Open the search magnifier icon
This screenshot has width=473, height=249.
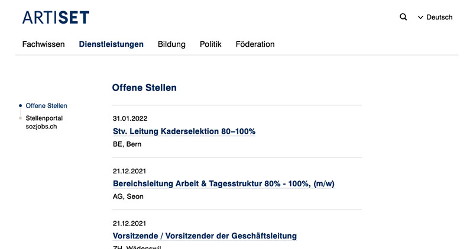[403, 17]
